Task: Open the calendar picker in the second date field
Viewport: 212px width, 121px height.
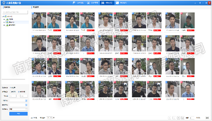Action: click(x=26, y=105)
